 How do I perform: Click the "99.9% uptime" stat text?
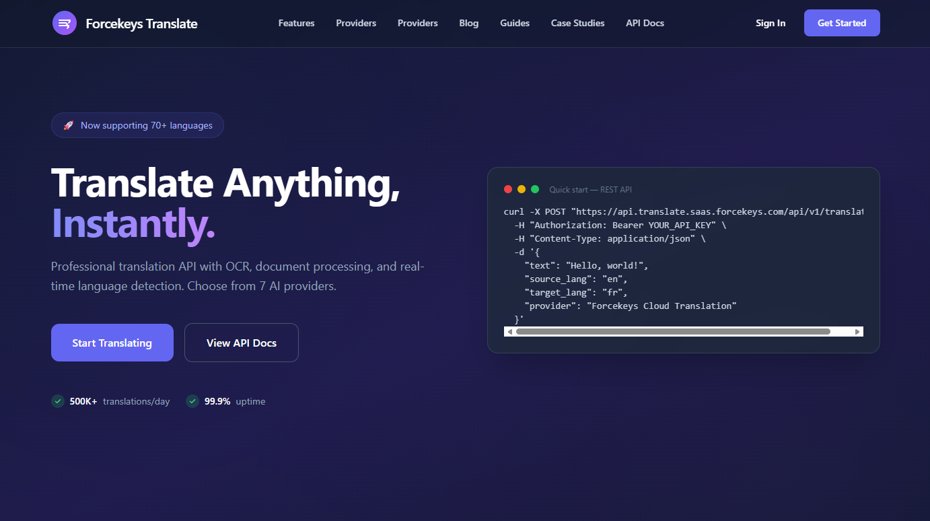[x=235, y=401]
